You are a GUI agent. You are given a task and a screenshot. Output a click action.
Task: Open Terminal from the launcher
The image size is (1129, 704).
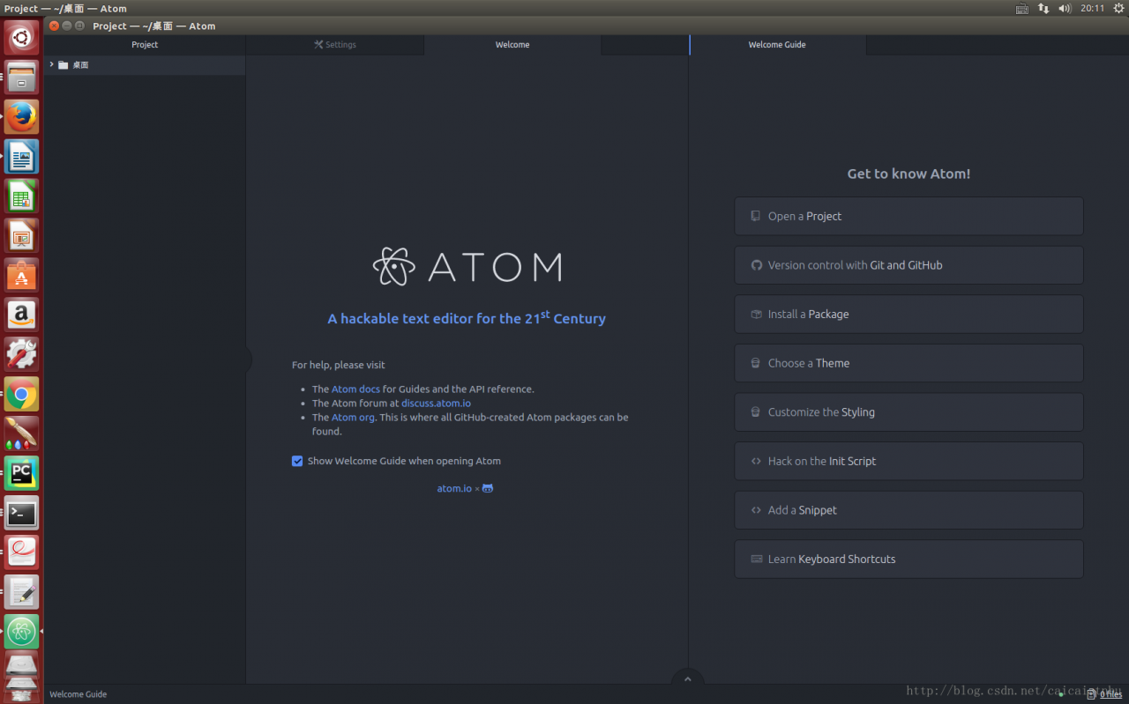pos(21,513)
